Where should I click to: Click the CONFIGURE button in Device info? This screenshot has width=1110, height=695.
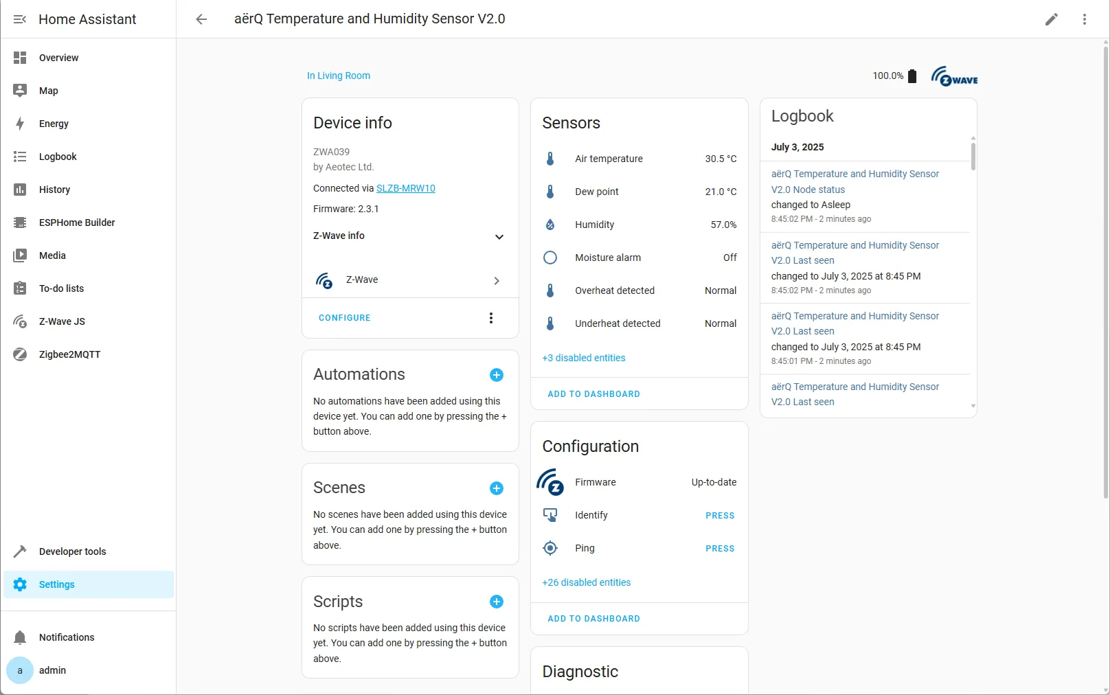[x=344, y=317]
